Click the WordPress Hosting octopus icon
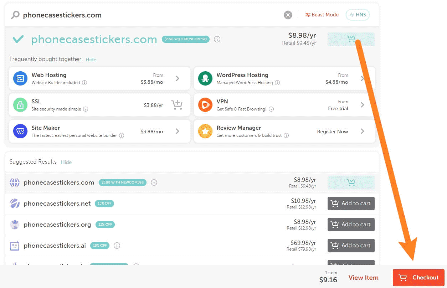Image resolution: width=447 pixels, height=288 pixels. click(x=205, y=78)
